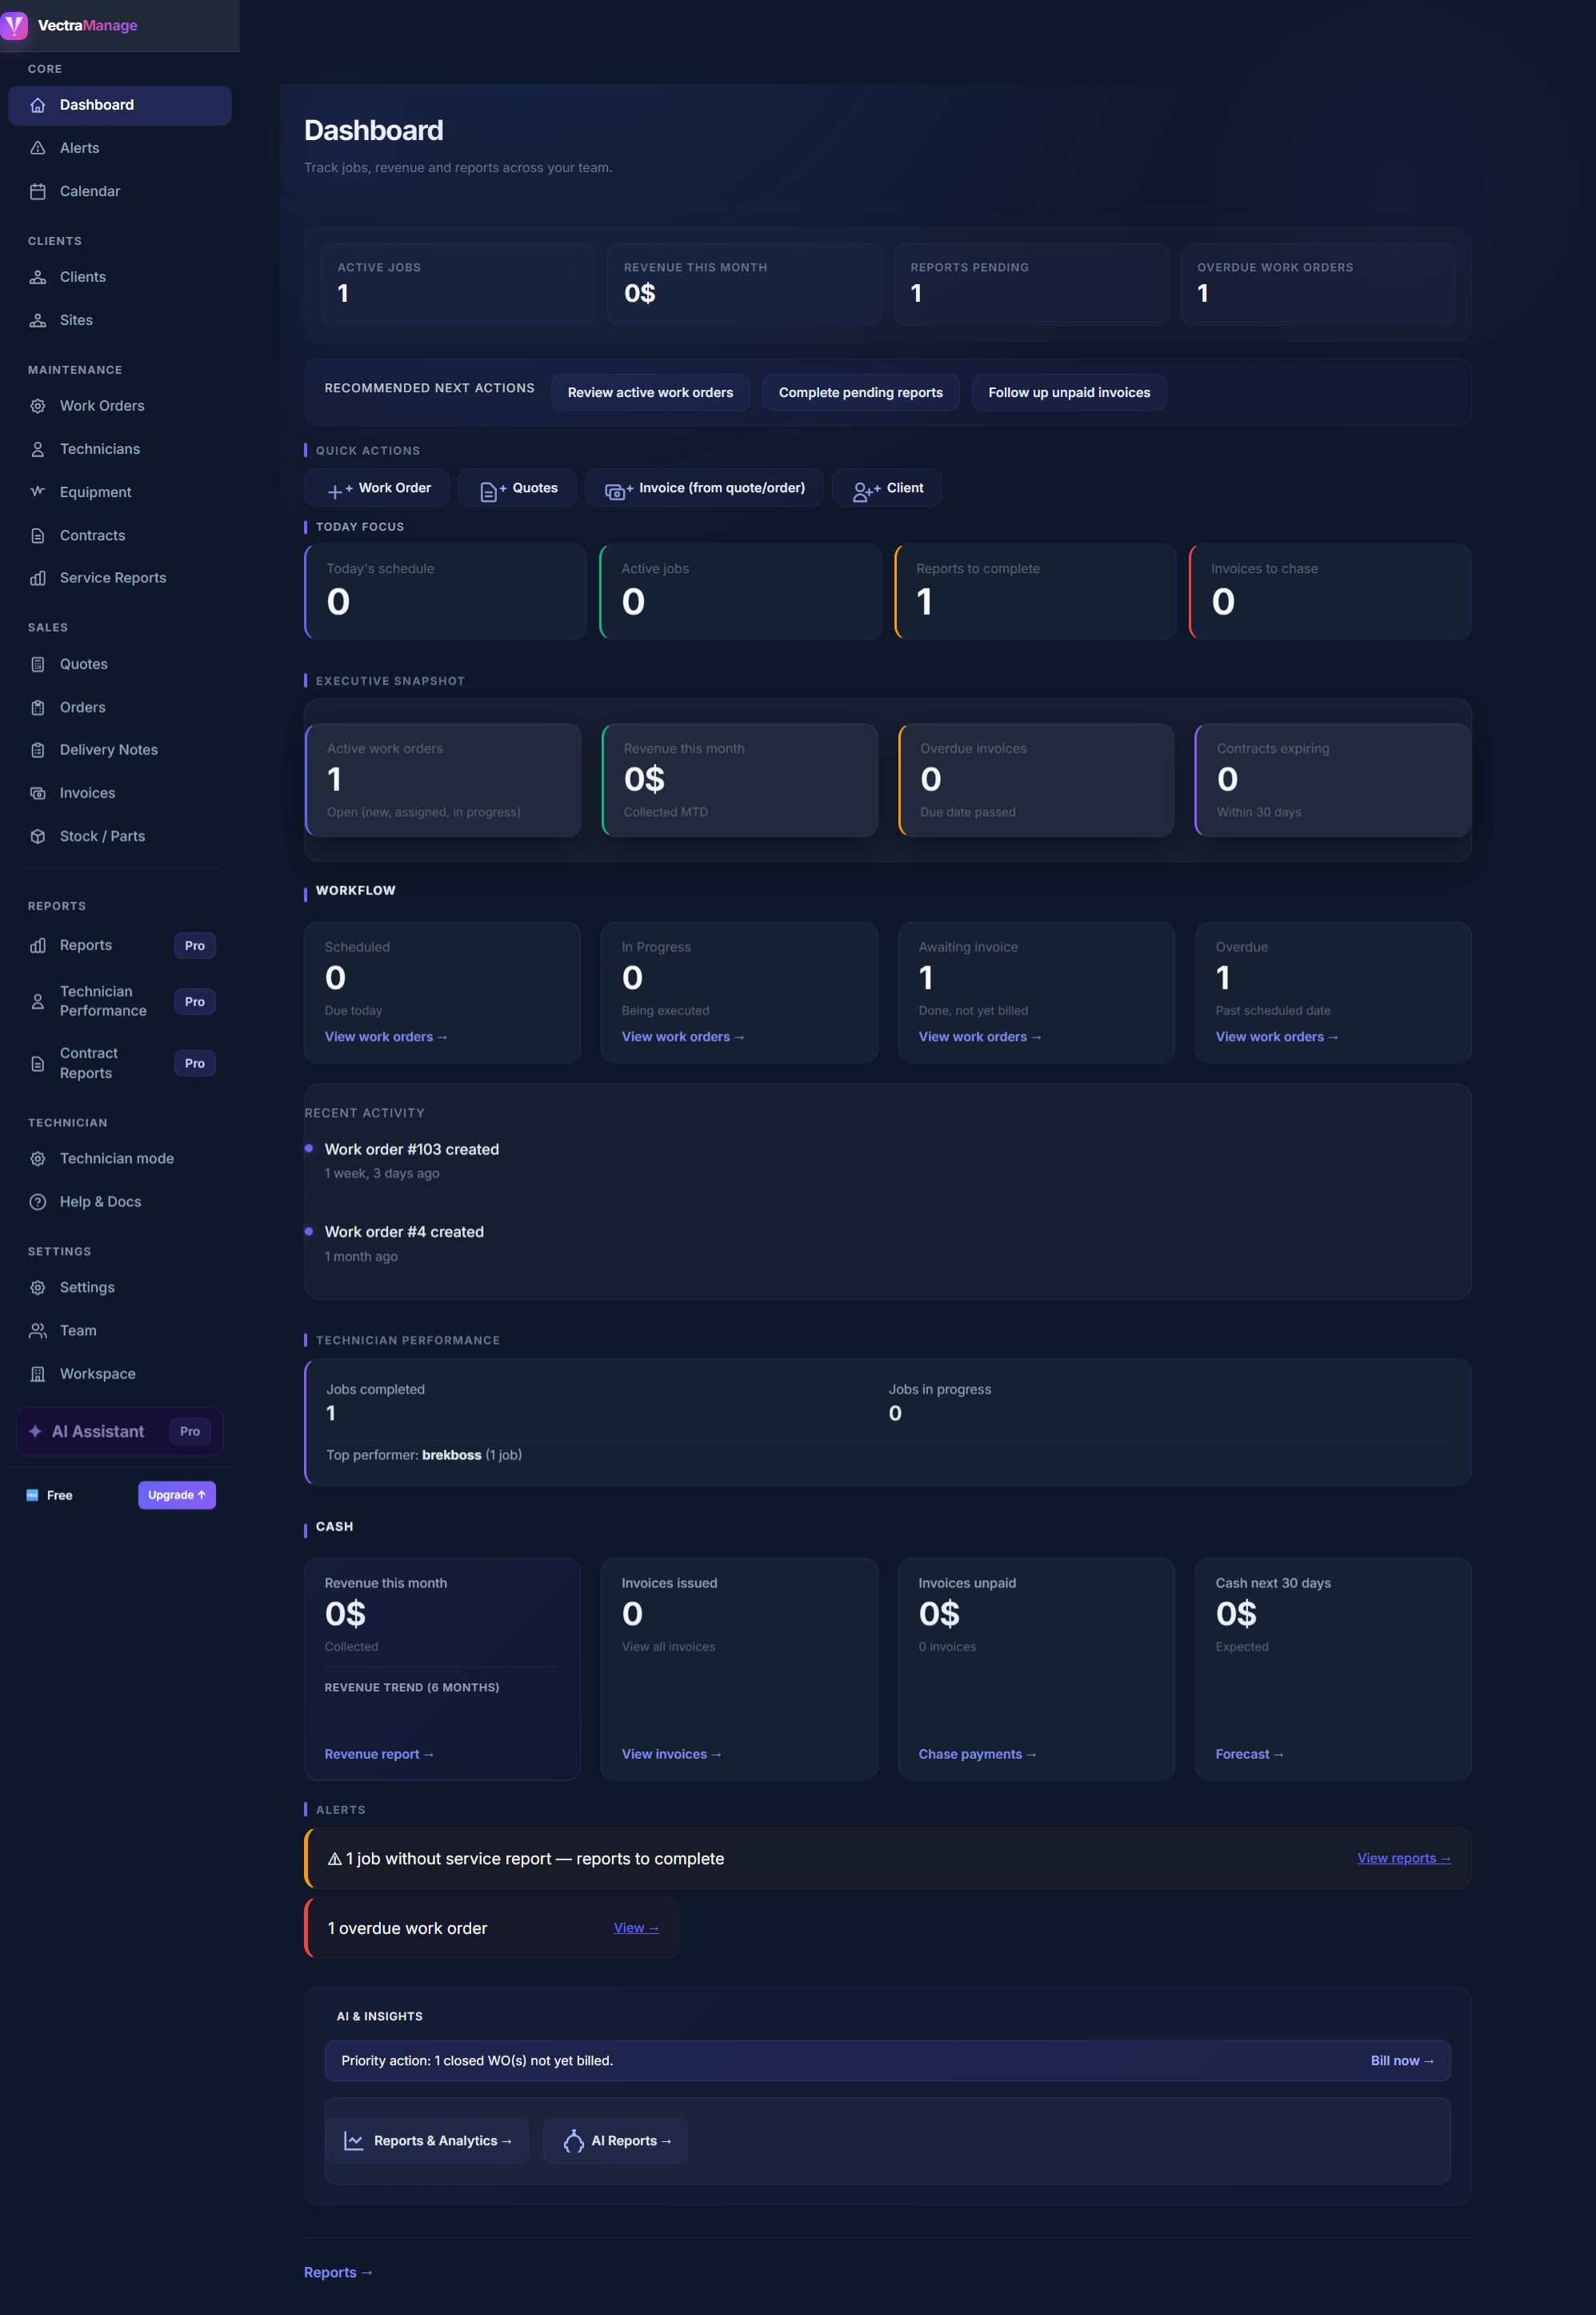This screenshot has height=2315, width=1596.
Task: Click Invoice (from quote/order) quick action
Action: [704, 488]
